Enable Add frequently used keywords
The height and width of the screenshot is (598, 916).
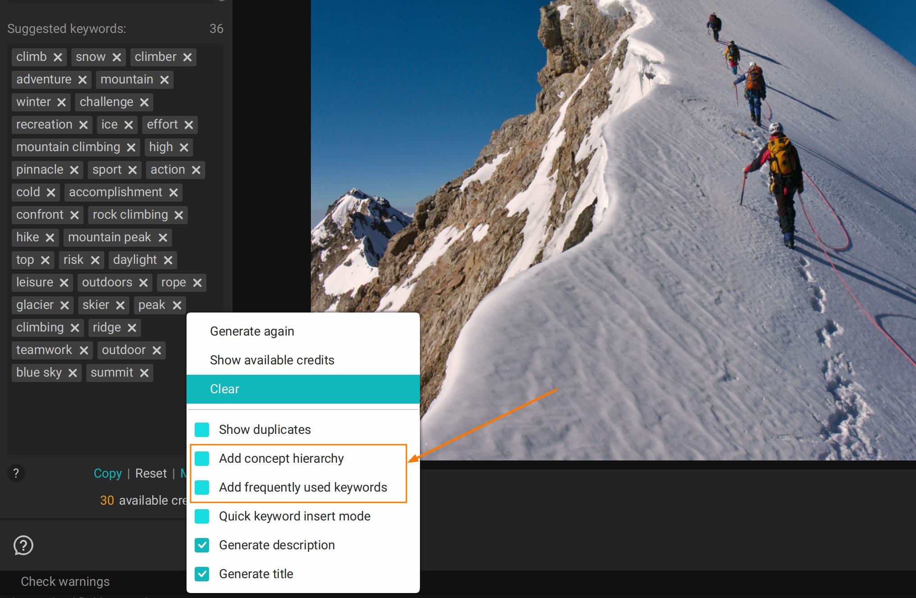click(202, 488)
